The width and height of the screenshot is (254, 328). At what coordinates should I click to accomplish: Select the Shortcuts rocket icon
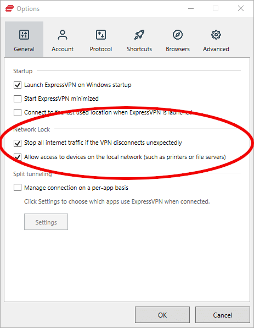pyautogui.click(x=139, y=35)
